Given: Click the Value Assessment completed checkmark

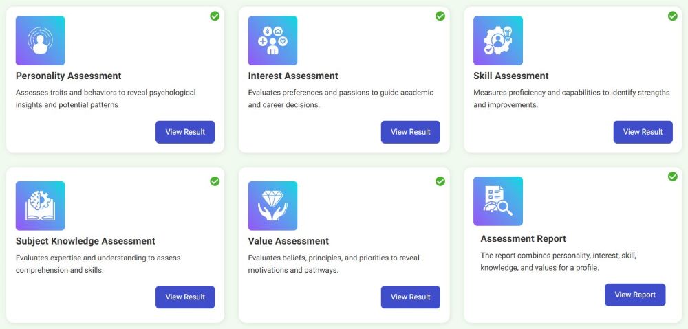Looking at the screenshot, I should (440, 181).
